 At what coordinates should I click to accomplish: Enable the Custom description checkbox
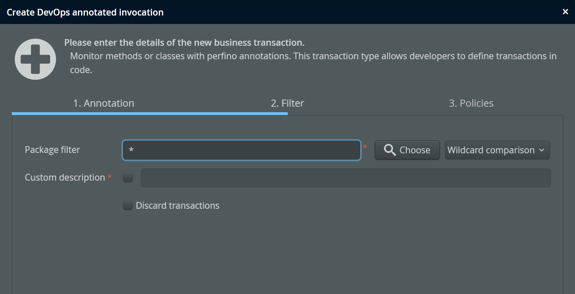(128, 178)
